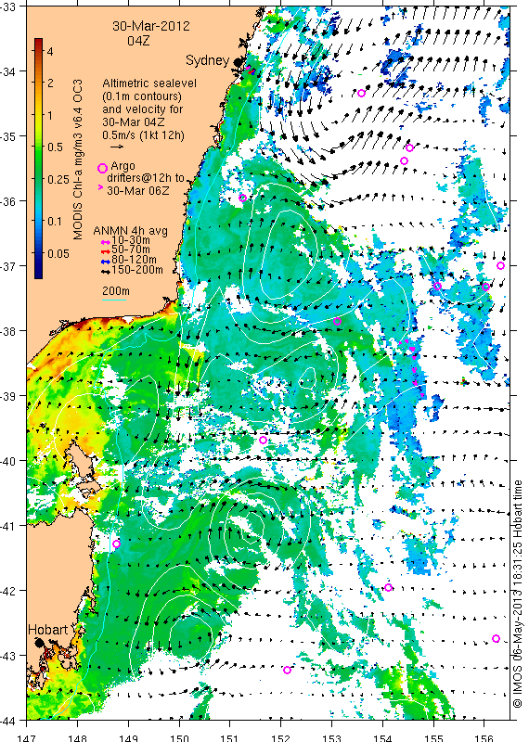Select Argo float circle near 37°S 156.3°E
Screen dimensions: 529x742
click(x=500, y=266)
